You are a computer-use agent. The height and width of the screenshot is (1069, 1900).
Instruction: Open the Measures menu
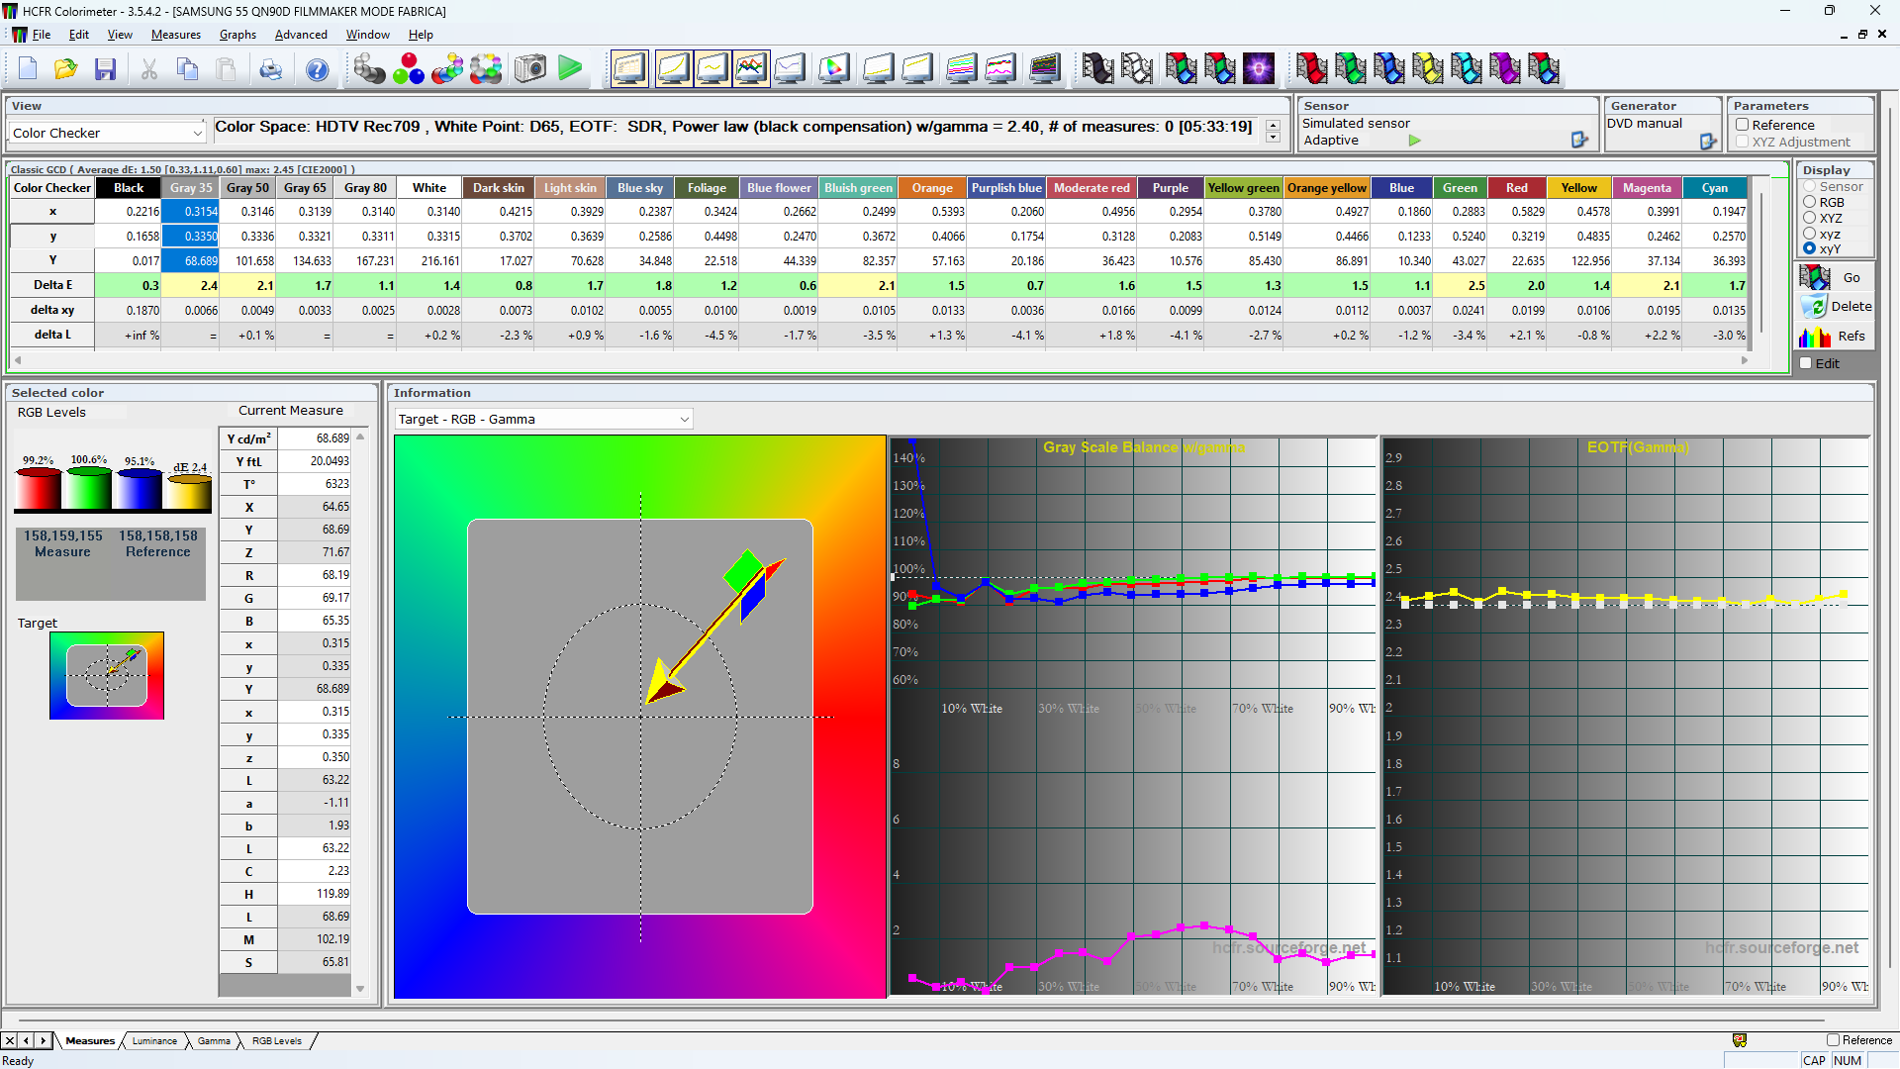175,34
